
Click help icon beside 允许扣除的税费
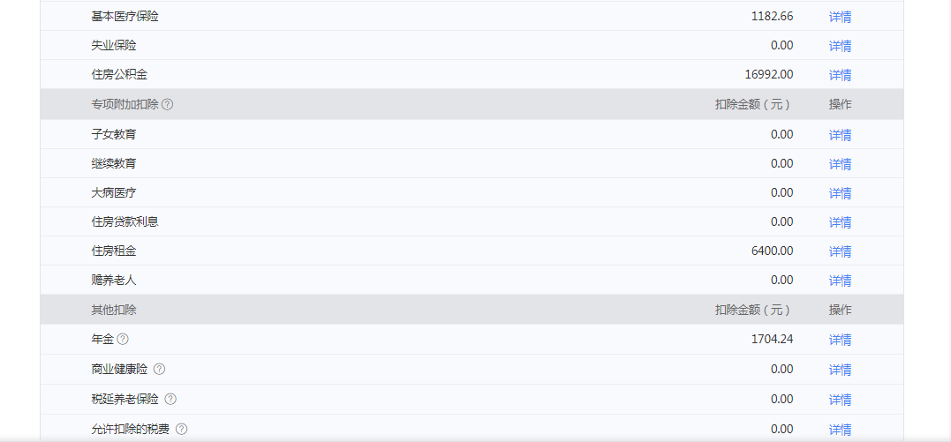(x=181, y=430)
